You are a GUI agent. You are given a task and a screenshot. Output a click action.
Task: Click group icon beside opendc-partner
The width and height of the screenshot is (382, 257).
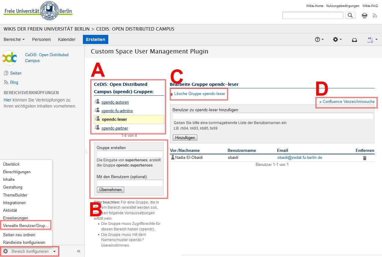click(97, 128)
